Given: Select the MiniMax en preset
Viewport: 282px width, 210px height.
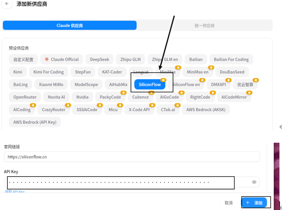Looking at the screenshot, I should click(x=198, y=72).
